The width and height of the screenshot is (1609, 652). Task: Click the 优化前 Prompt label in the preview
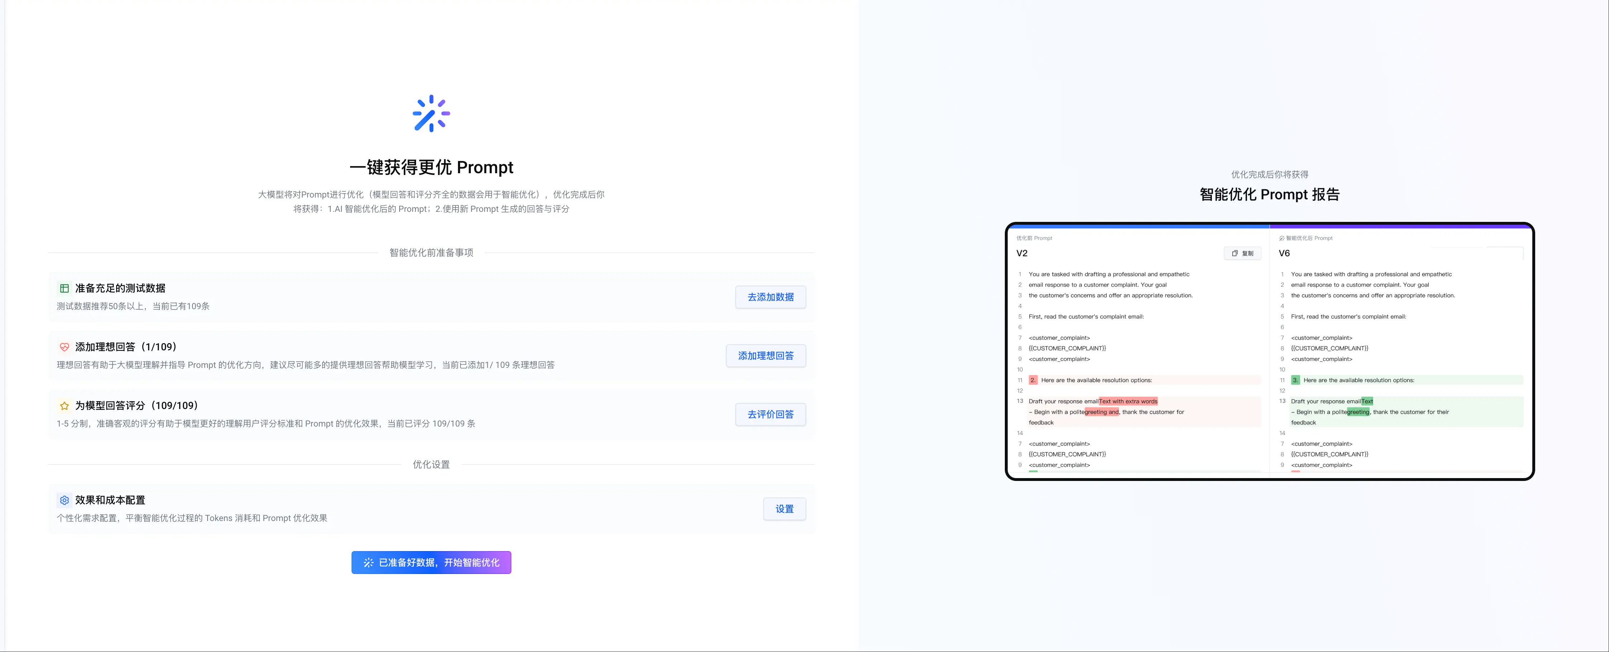point(1034,238)
